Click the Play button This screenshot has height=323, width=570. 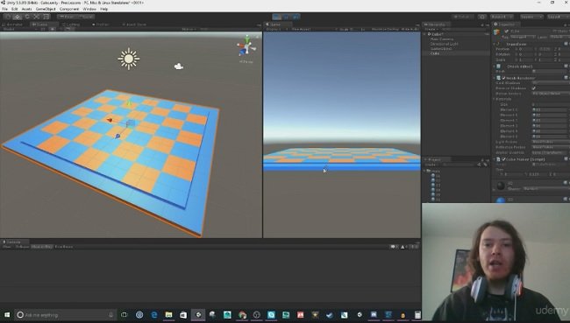pos(276,17)
